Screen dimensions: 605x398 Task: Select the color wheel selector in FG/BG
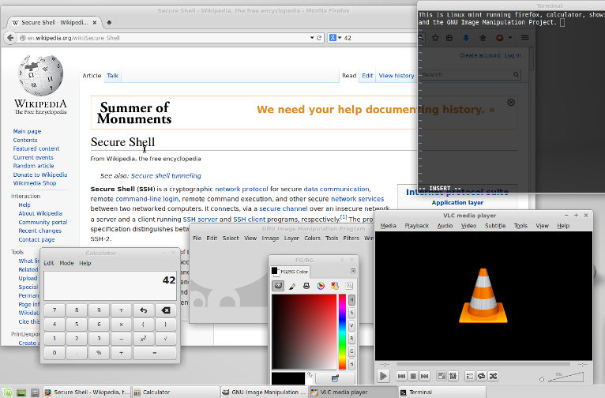coord(321,286)
